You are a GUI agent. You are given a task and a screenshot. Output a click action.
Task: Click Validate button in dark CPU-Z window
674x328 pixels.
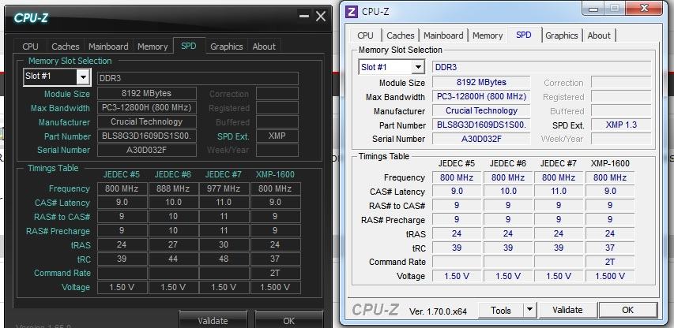click(x=213, y=321)
